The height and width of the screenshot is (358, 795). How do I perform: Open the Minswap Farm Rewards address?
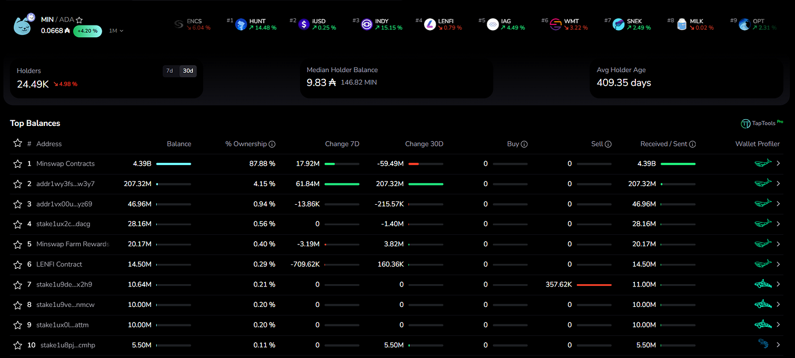click(73, 245)
